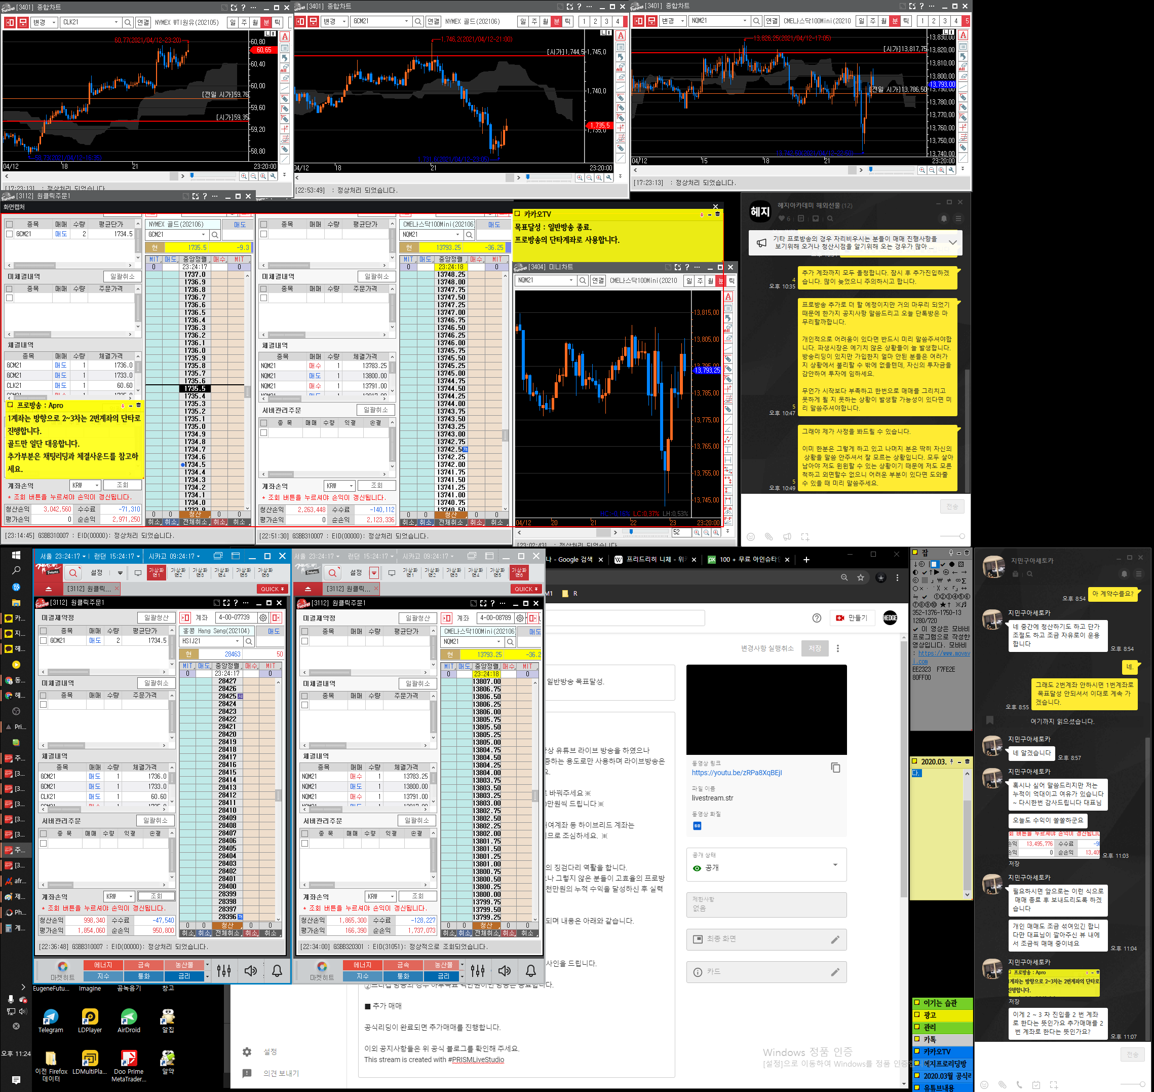Tick GCM21 checkbox beside NYMEX gold ladder
This screenshot has height=1092, width=1154.
(9, 234)
